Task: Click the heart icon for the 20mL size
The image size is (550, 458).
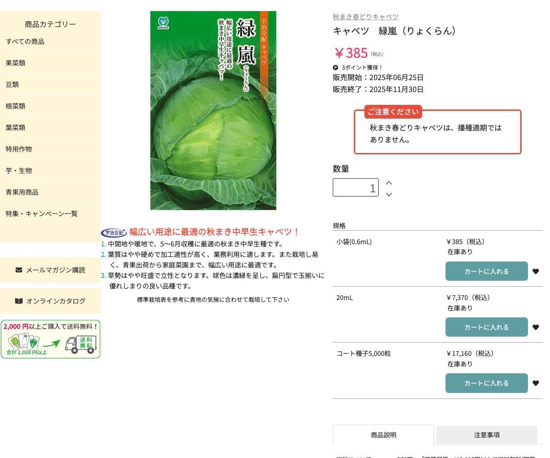Action: 536,327
